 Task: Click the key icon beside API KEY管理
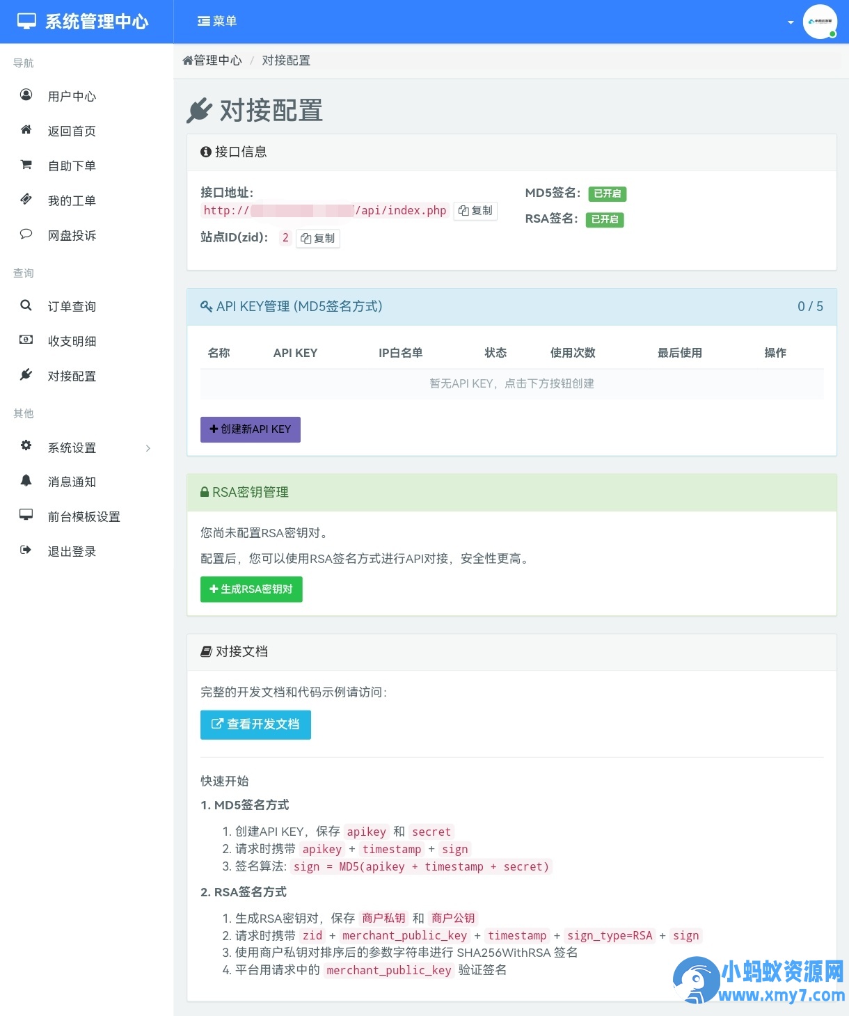(206, 306)
